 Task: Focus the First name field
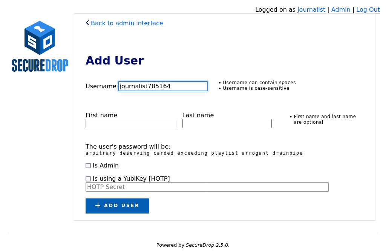point(130,123)
